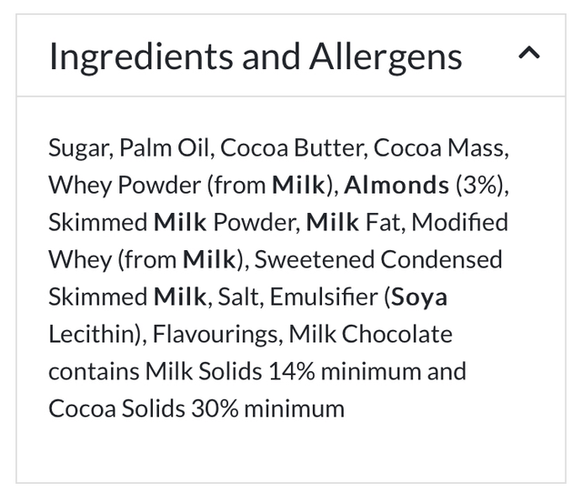Screen dimensions: 582x494
Task: Click the "(3%)" almond percentage
Action: pyautogui.click(x=479, y=186)
